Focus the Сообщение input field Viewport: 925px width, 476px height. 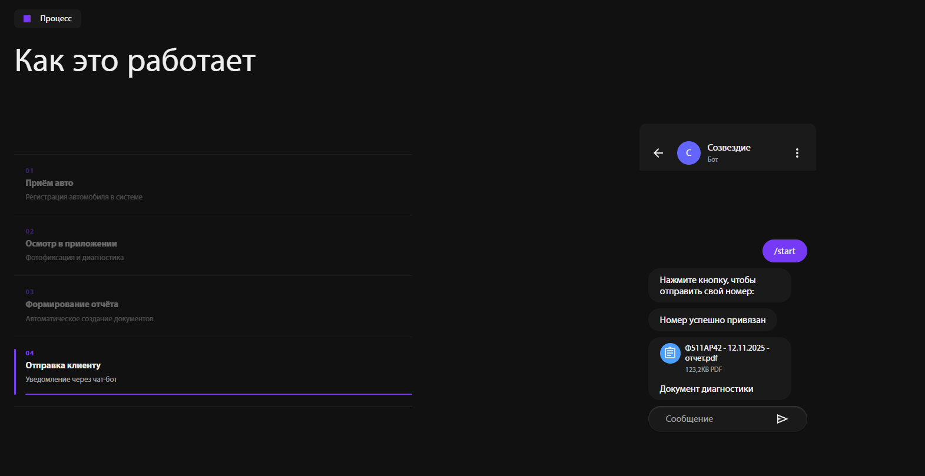click(728, 419)
